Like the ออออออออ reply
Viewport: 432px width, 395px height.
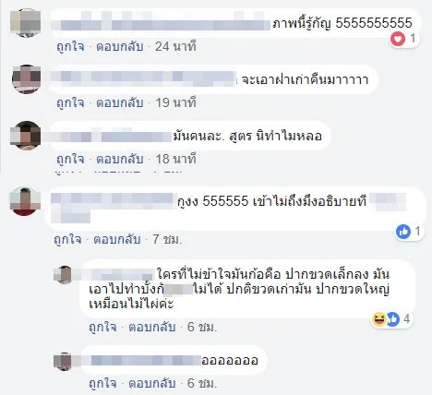pyautogui.click(x=102, y=384)
